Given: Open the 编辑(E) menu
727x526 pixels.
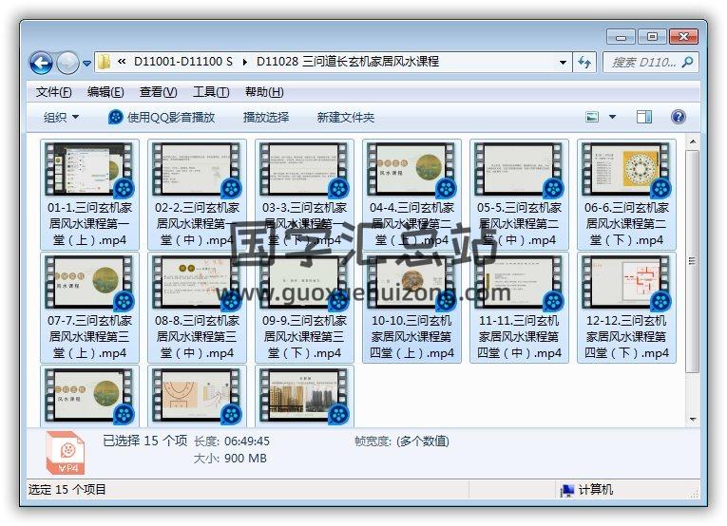Looking at the screenshot, I should pyautogui.click(x=105, y=92).
